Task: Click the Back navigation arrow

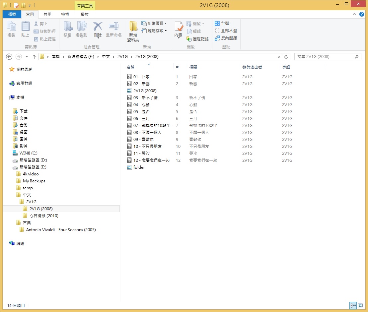Action: pyautogui.click(x=9, y=57)
